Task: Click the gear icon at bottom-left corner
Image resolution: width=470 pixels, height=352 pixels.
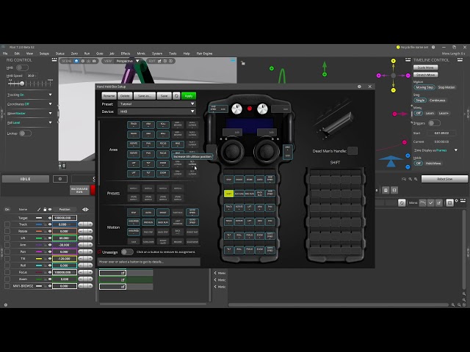Action: click(x=6, y=305)
